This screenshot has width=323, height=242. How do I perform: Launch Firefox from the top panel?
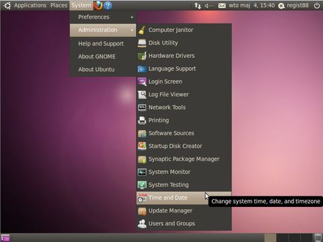pyautogui.click(x=98, y=5)
